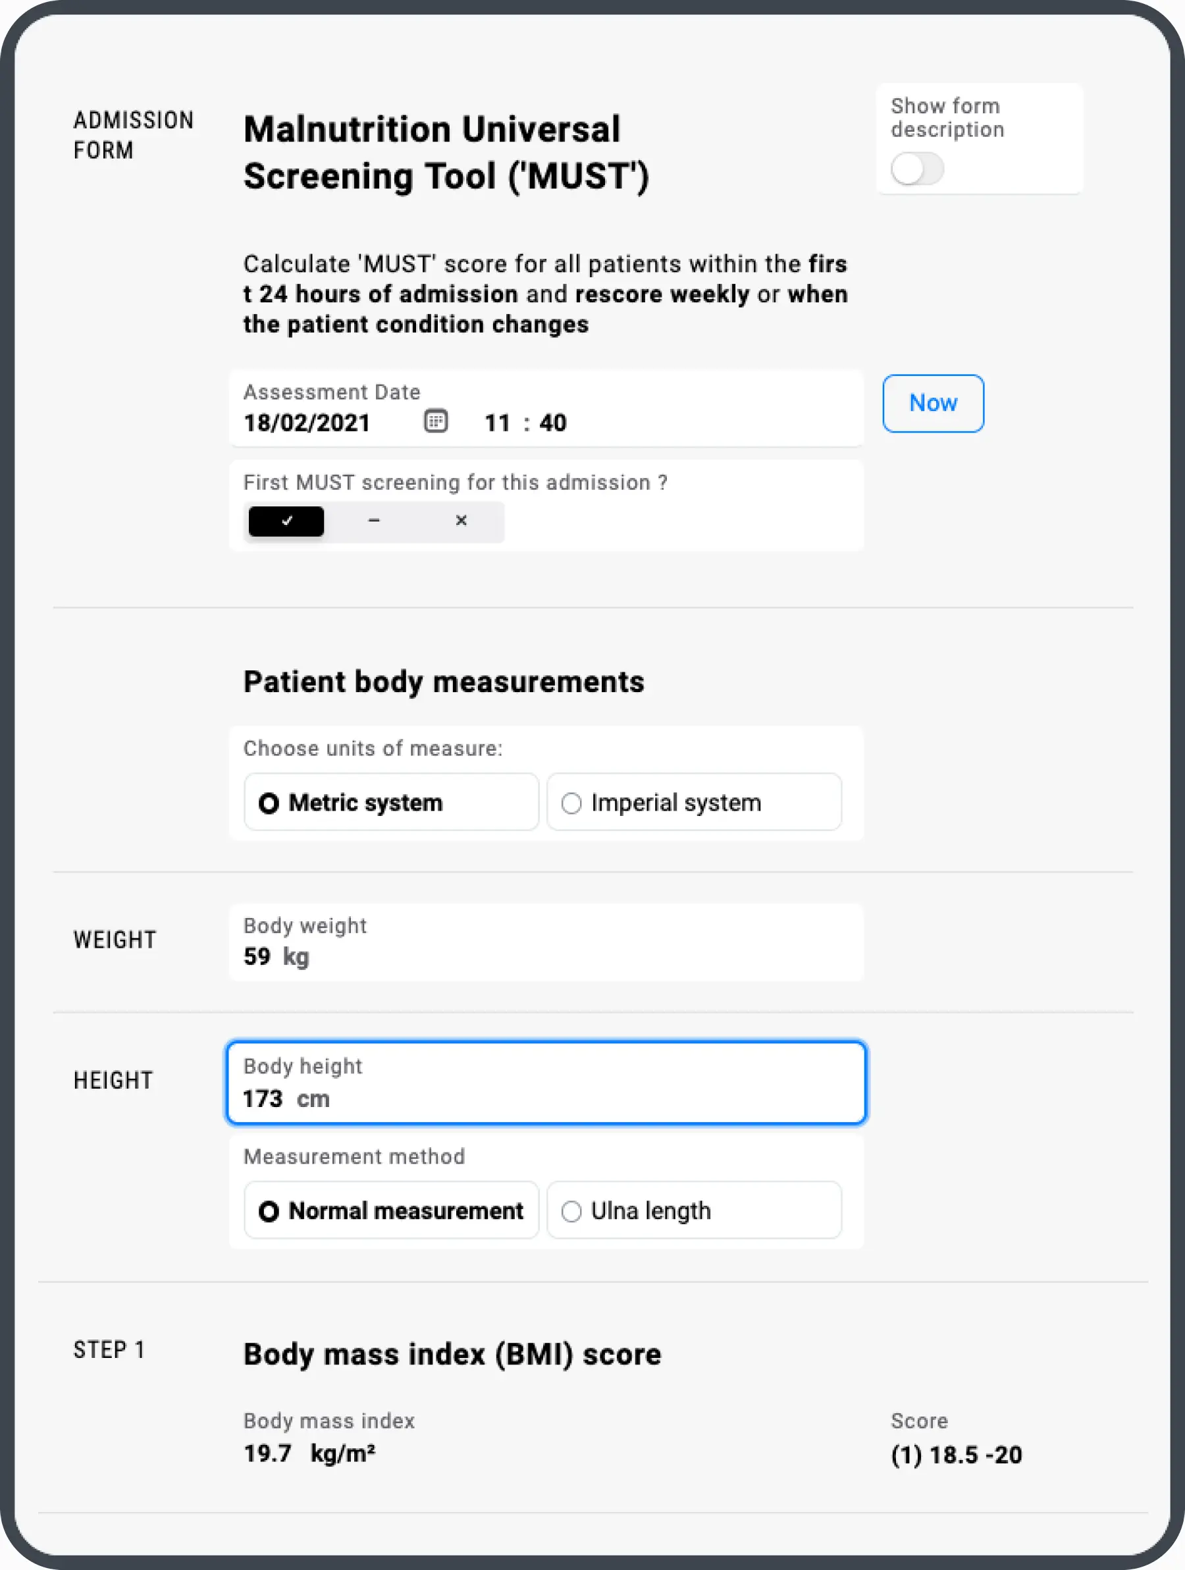Click the Malnutrition Universal Screening Tool title

click(446, 153)
